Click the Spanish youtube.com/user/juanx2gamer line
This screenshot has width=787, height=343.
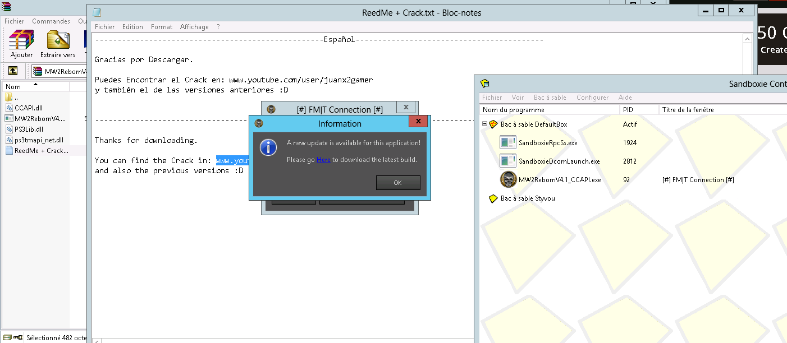234,80
